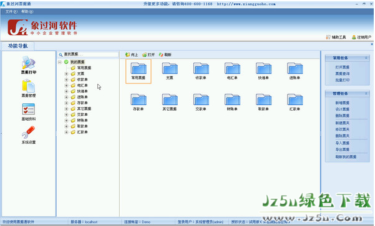Image resolution: width=375 pixels, height=226 pixels.
Task: Open the 票据打印 module in sidebar
Action: point(29,65)
